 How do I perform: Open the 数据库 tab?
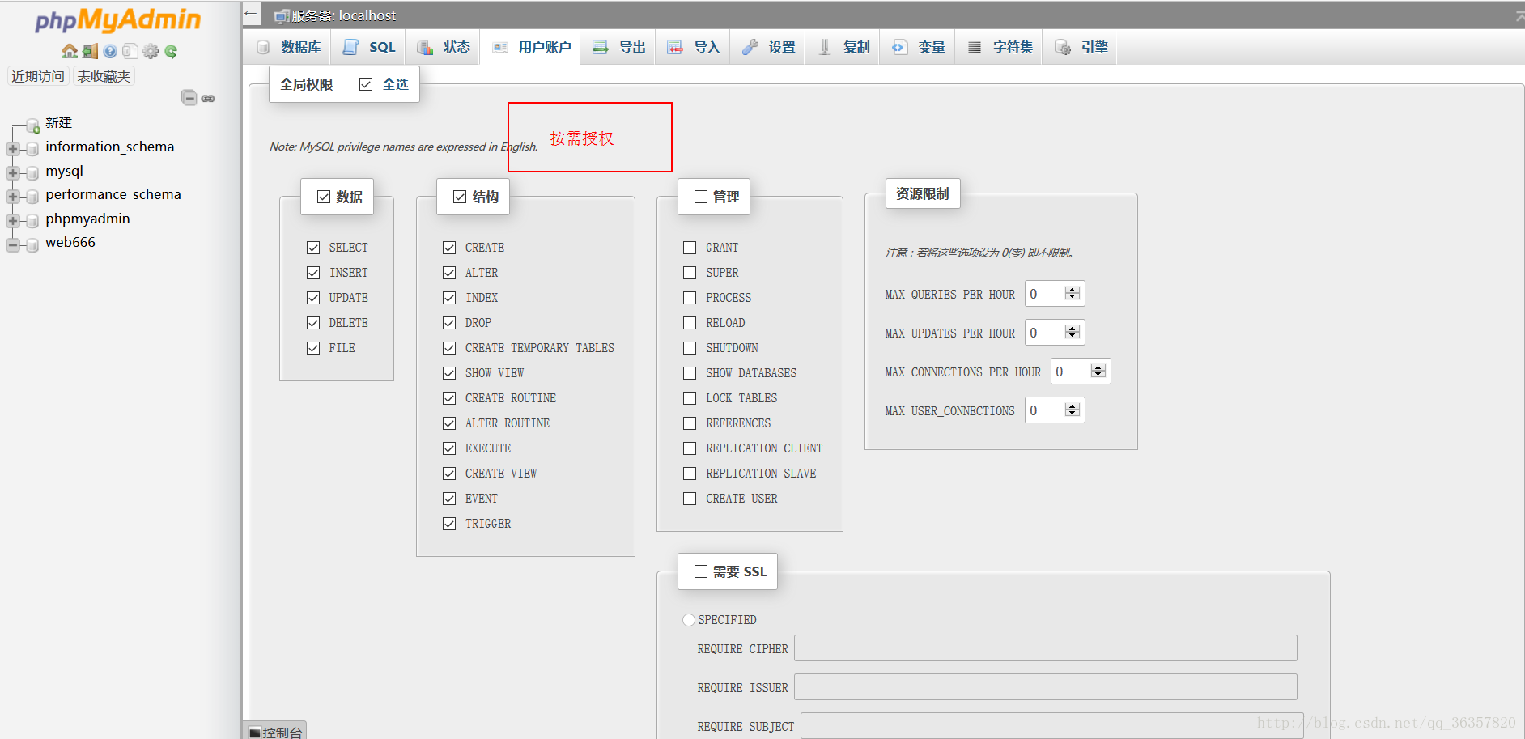(x=288, y=47)
